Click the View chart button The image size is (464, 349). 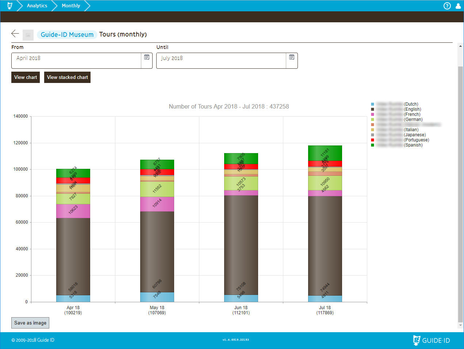click(26, 77)
